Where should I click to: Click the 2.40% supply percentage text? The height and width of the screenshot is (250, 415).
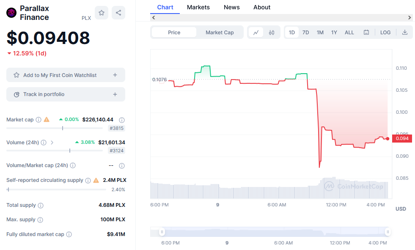pyautogui.click(x=118, y=190)
